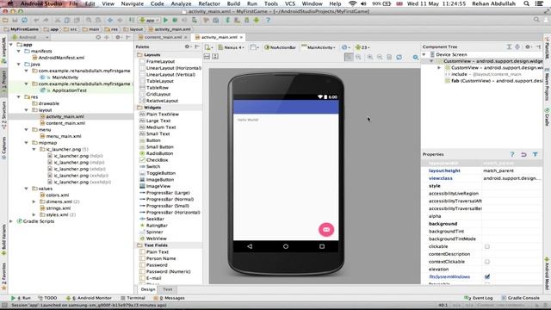
Task: Switch to the content_main.xml editor tab
Action: coord(163,37)
